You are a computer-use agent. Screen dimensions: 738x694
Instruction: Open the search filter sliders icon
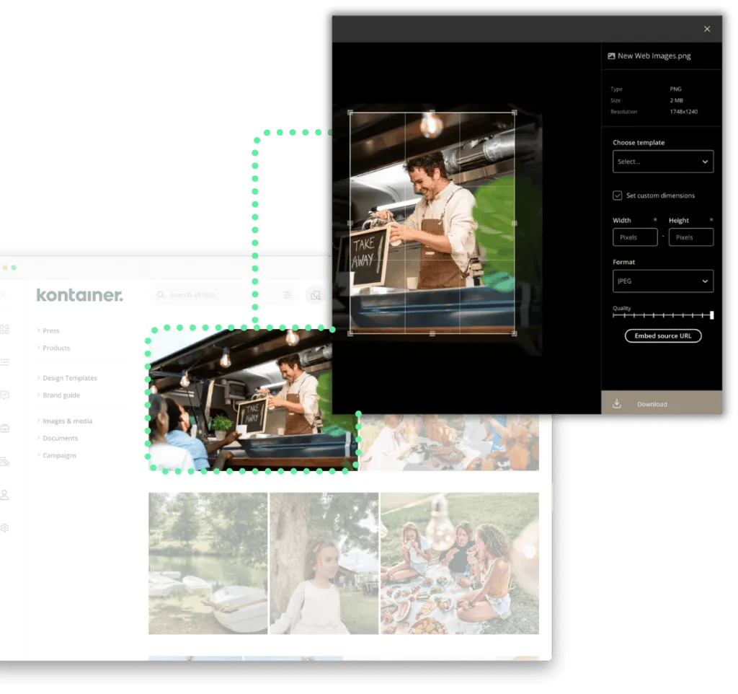click(x=287, y=295)
